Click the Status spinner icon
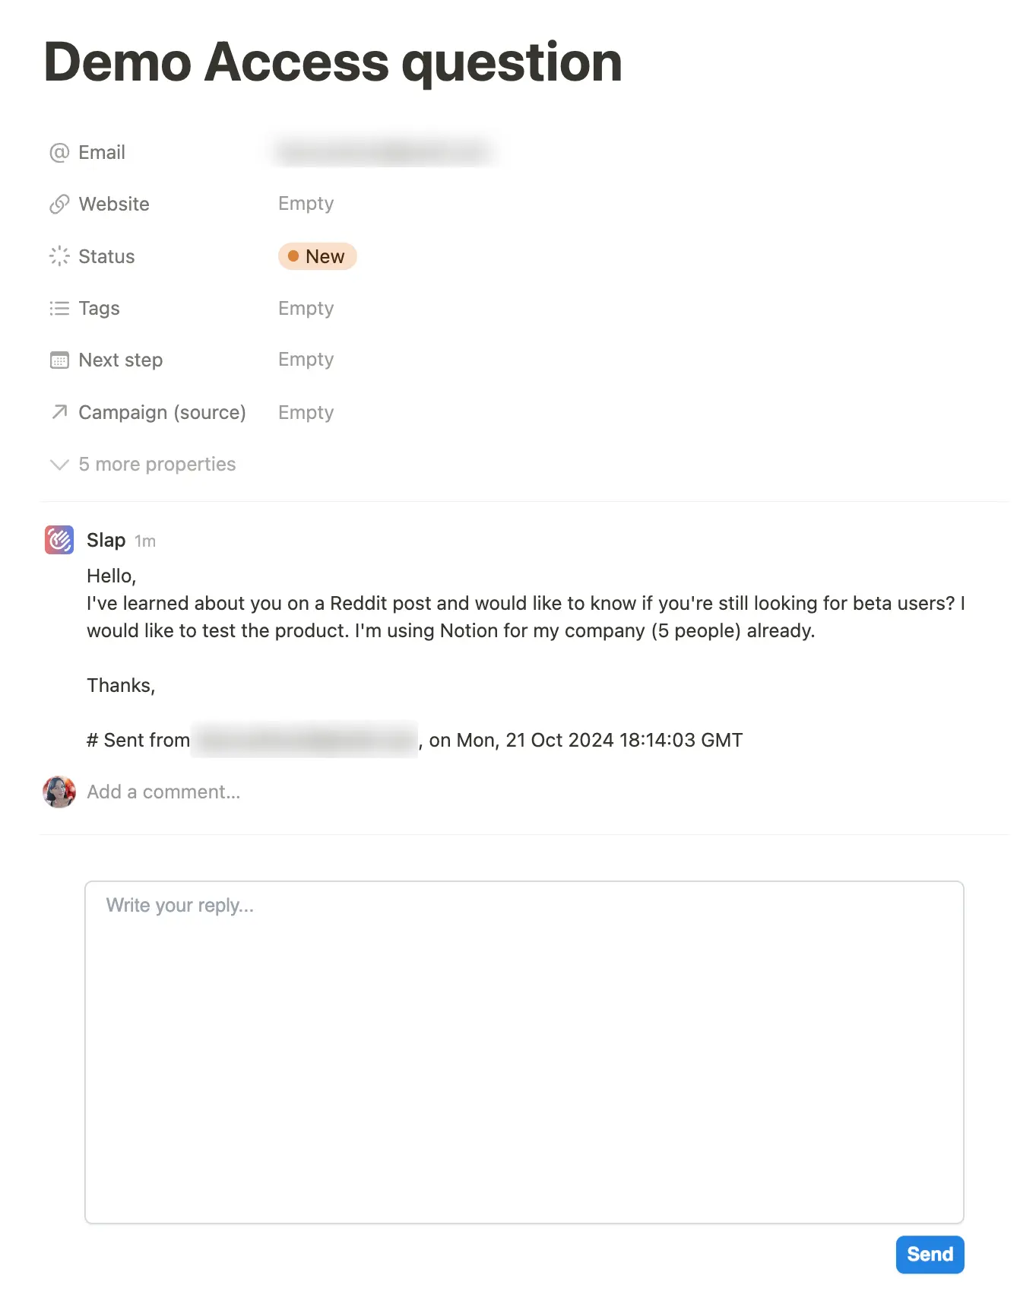Screen dimensions: 1020x1301 [x=59, y=256]
